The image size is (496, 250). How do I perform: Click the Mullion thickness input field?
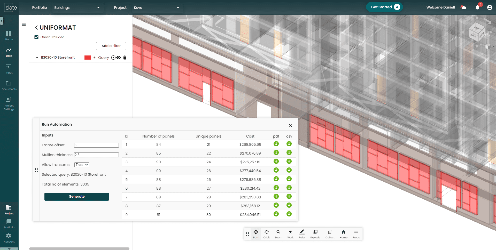pos(96,155)
